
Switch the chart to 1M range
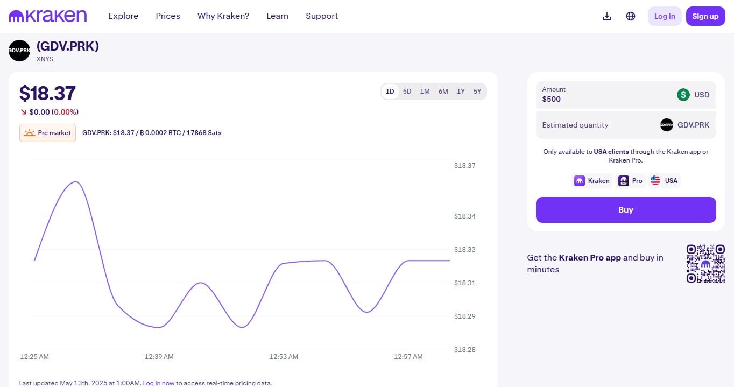click(425, 92)
